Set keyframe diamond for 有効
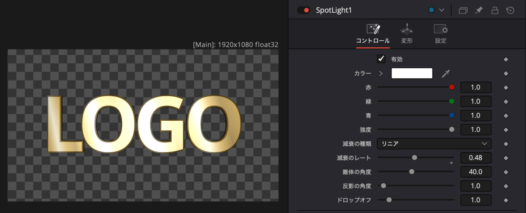Screen dimensions: 526x213 point(506,59)
